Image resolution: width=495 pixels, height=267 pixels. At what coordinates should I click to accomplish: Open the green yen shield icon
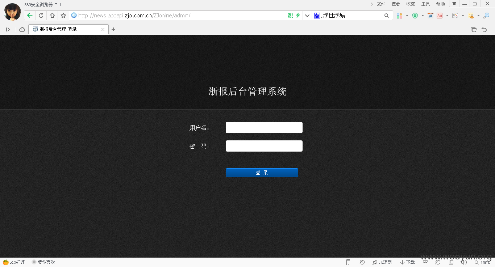(415, 16)
